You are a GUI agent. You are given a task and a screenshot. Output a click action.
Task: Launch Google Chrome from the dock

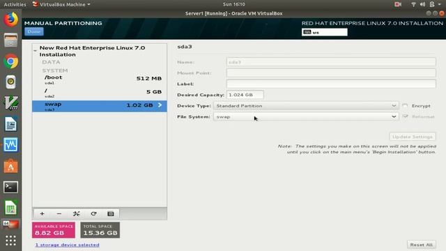(11, 61)
